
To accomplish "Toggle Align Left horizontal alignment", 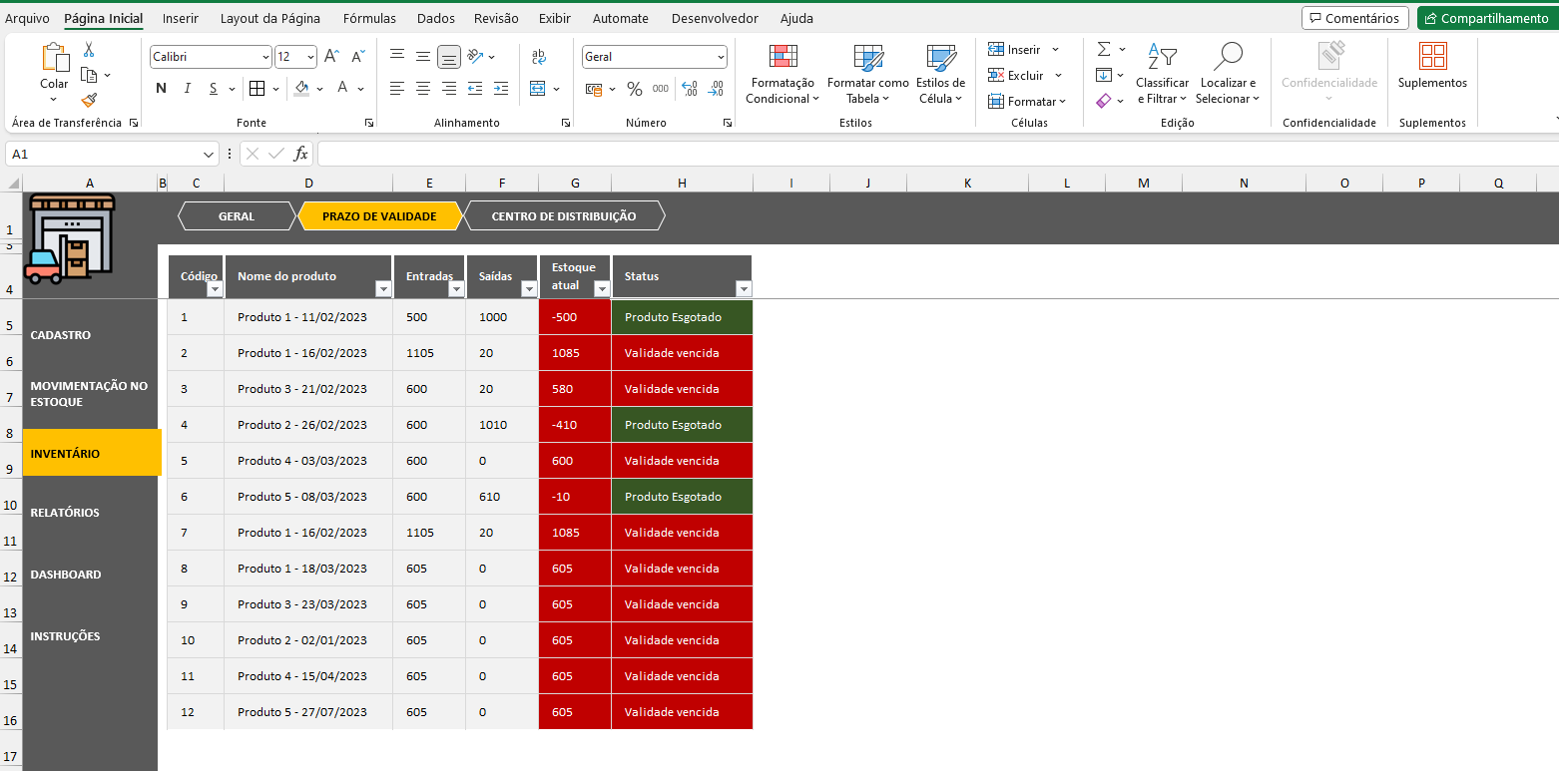I will (x=397, y=89).
